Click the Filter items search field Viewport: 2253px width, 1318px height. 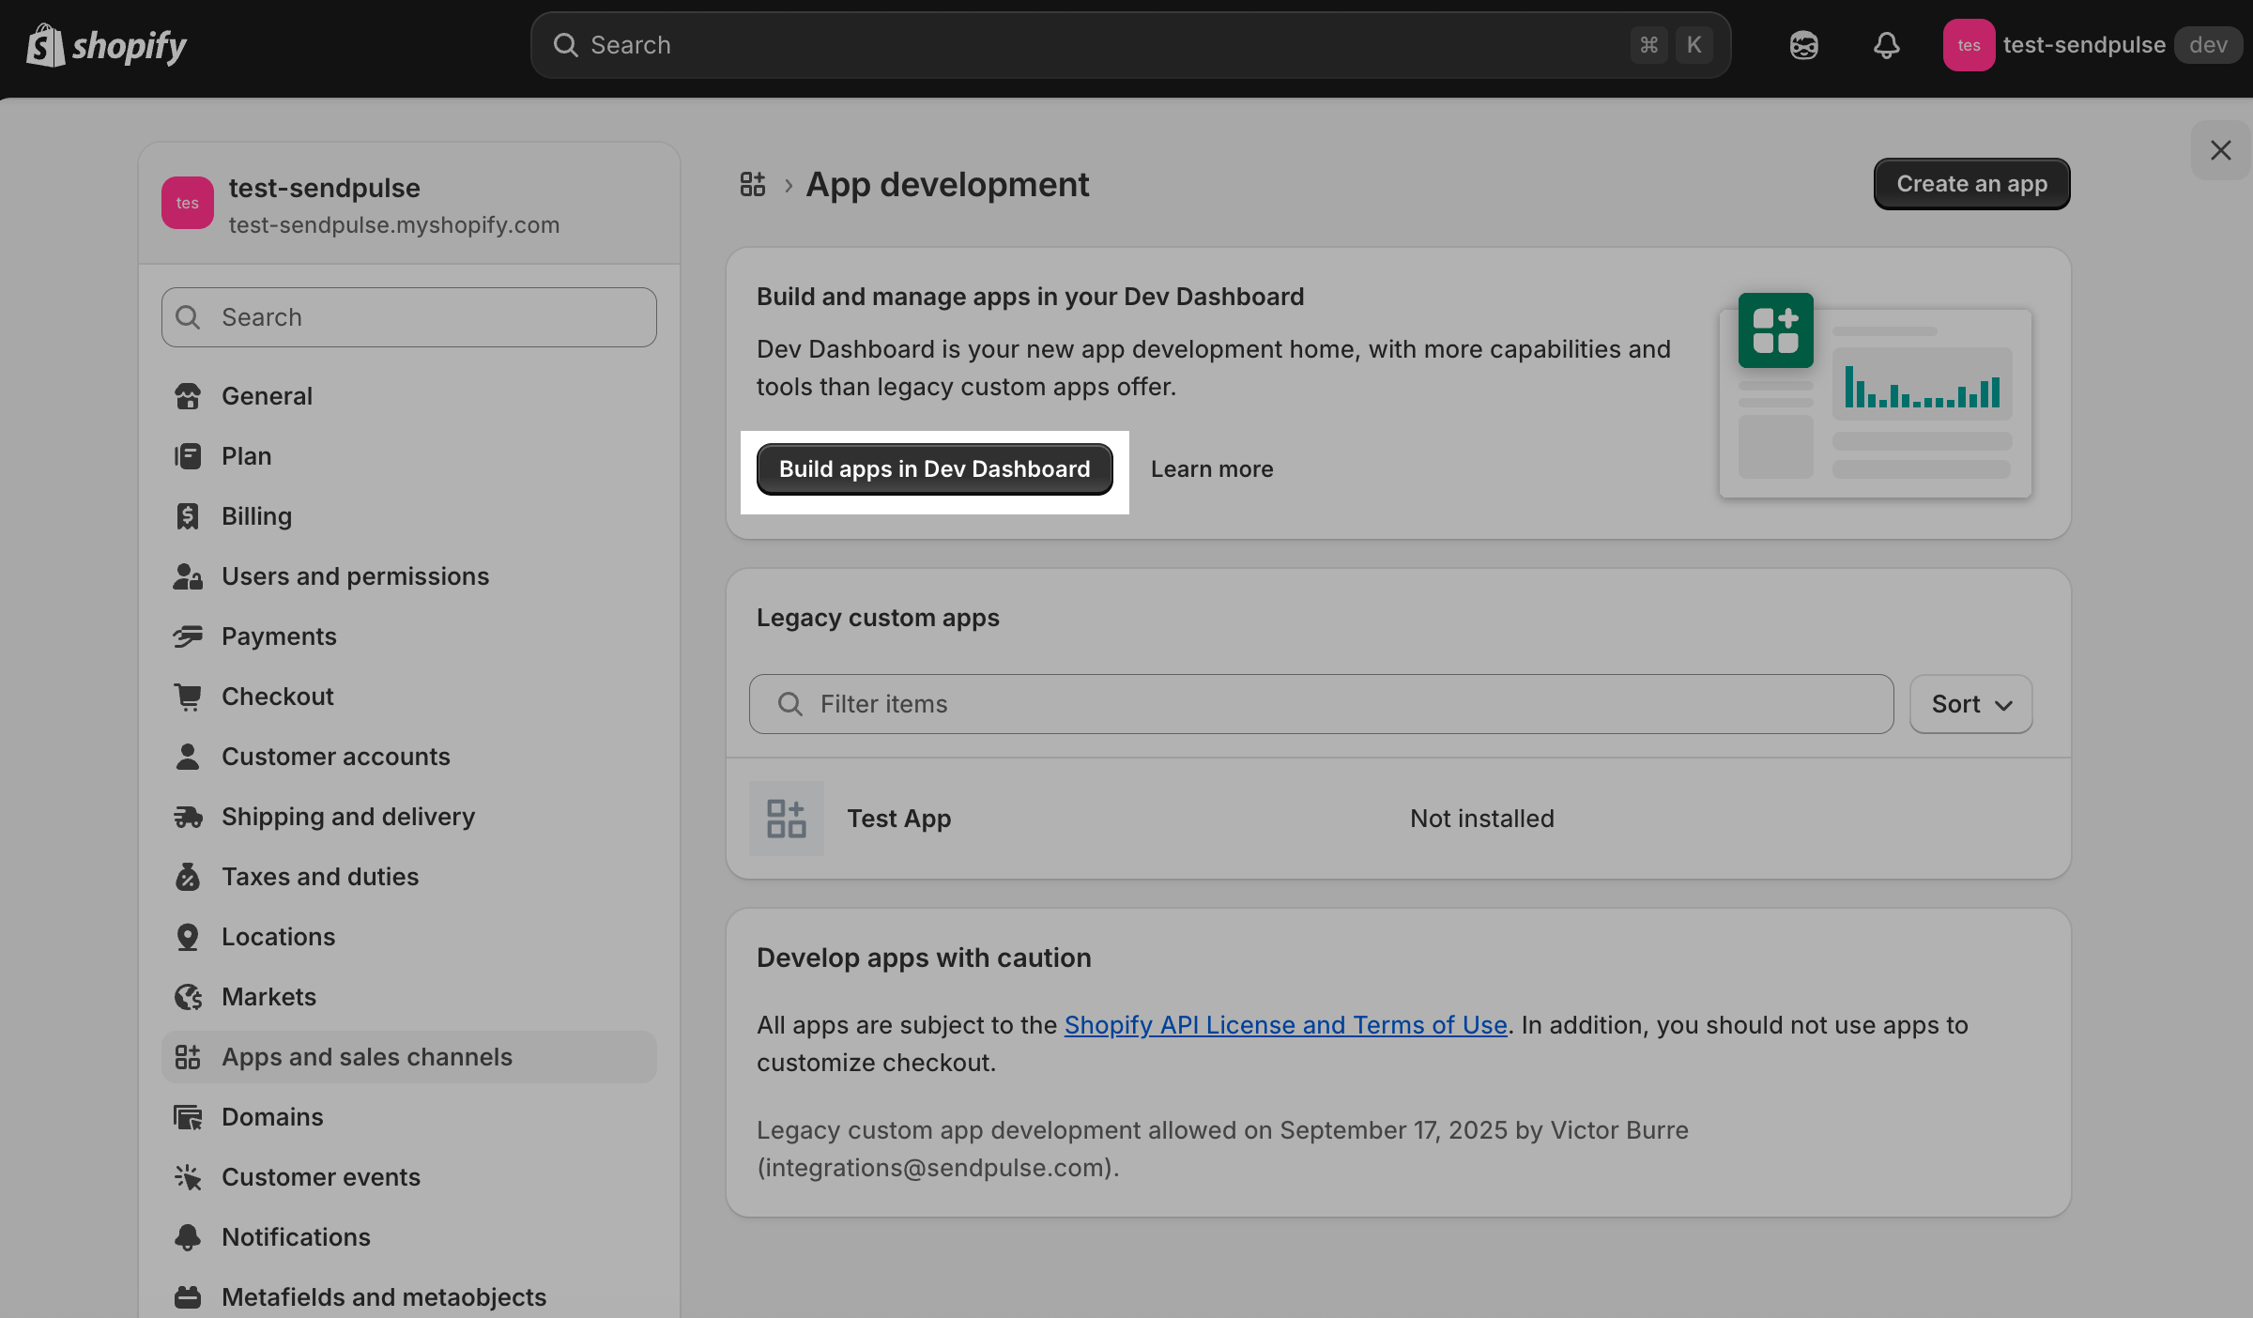[1321, 704]
